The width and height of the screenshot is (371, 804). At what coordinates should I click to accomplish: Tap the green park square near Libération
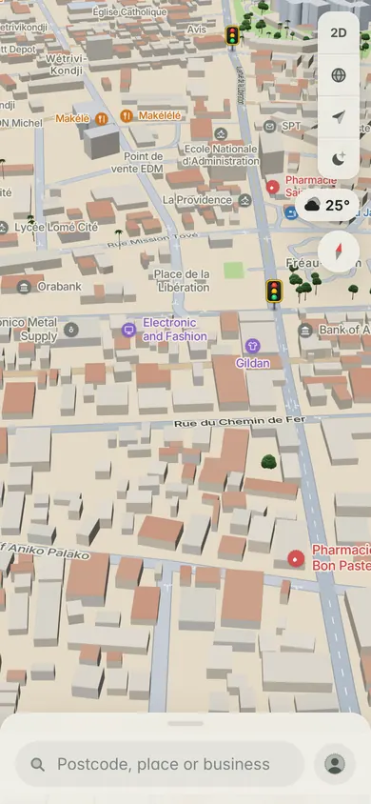(234, 270)
